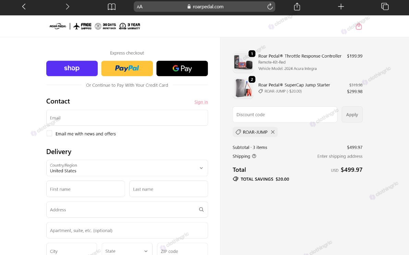Open the Country/Region dropdown
The image size is (409, 255).
(127, 168)
